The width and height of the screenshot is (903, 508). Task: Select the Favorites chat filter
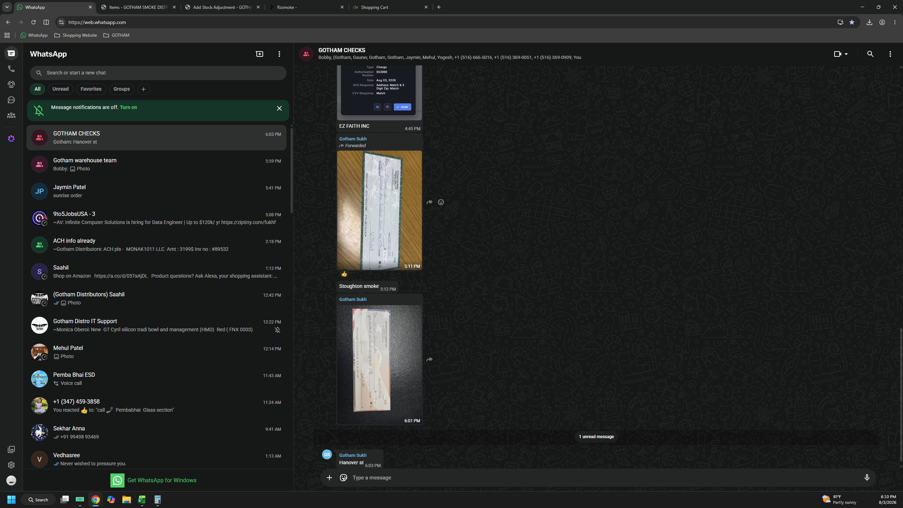click(x=91, y=89)
